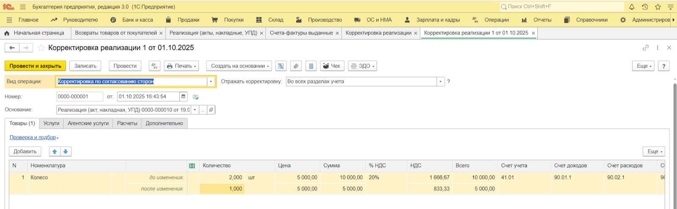
Task: Move row up with blue arrow
Action: 55,152
